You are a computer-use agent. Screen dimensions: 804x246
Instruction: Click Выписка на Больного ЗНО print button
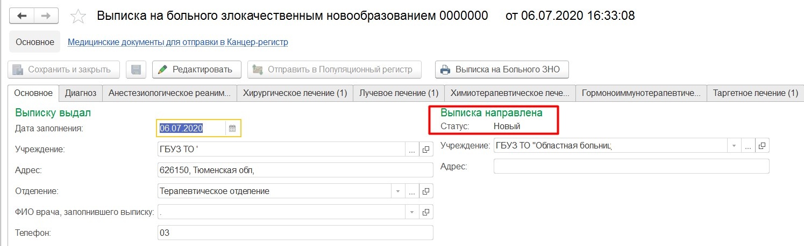point(501,70)
